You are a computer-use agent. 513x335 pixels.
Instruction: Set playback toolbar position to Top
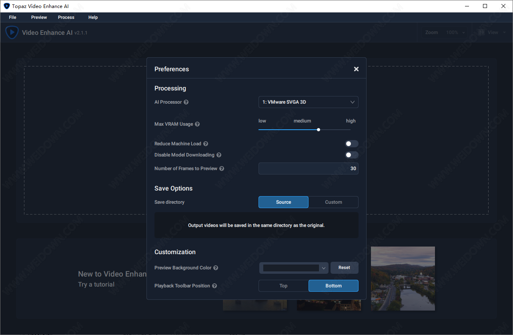pos(283,286)
